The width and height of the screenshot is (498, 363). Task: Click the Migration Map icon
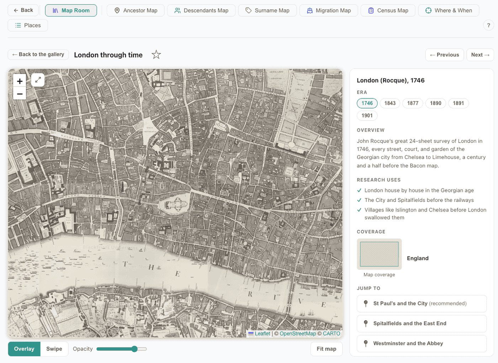tap(310, 11)
